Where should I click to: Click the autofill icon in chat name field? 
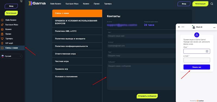click(207, 51)
